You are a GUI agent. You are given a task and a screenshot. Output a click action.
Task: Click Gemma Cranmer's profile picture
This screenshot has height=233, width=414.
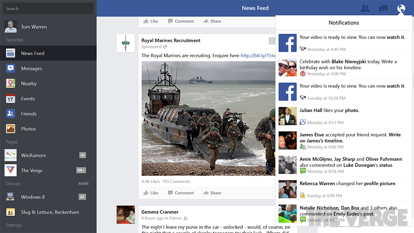click(x=126, y=214)
